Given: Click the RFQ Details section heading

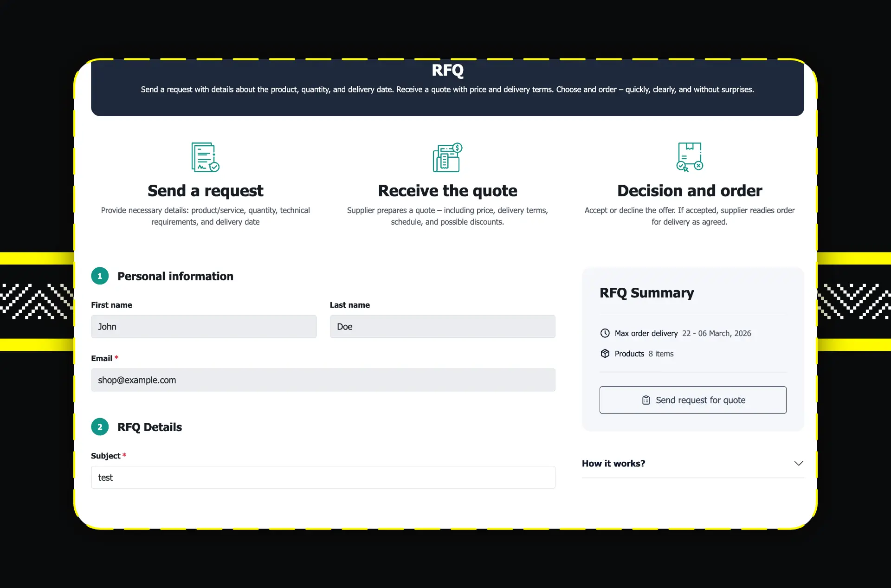Looking at the screenshot, I should (x=149, y=427).
